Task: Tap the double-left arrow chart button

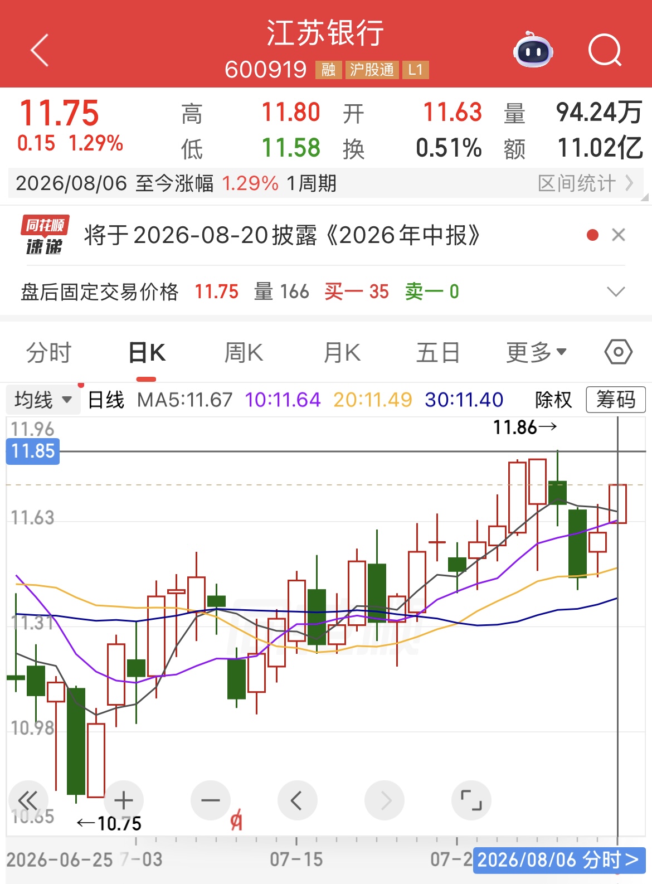Action: [x=28, y=801]
